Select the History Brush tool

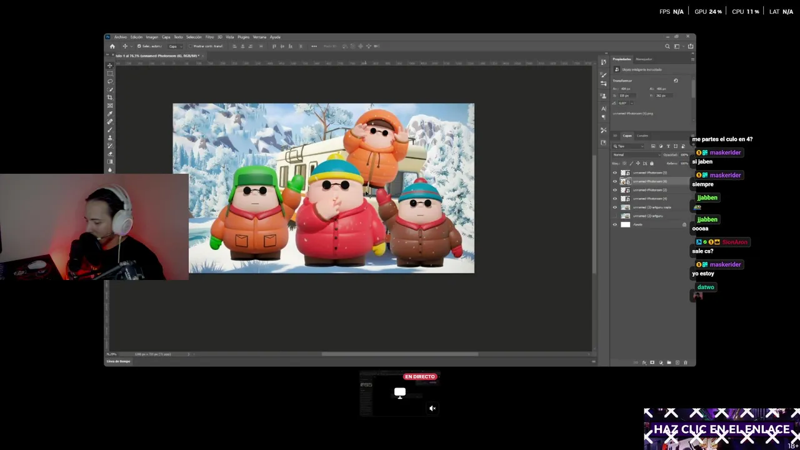(110, 146)
